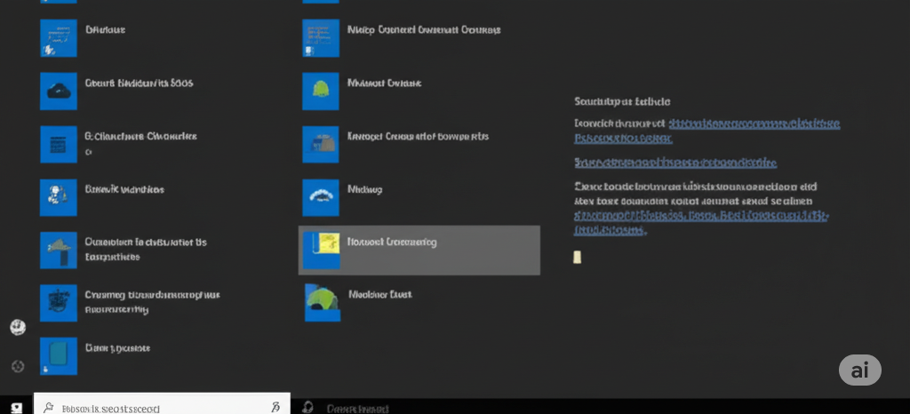Click the microphone icon in the search box
Image resolution: width=910 pixels, height=414 pixels.
click(276, 407)
